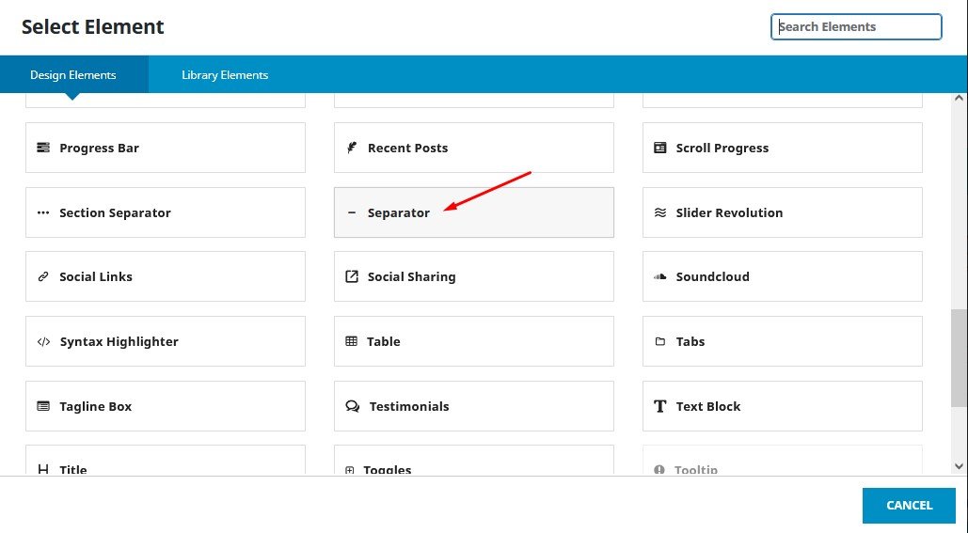Choose the Testimonials speech bubble icon

click(x=353, y=407)
